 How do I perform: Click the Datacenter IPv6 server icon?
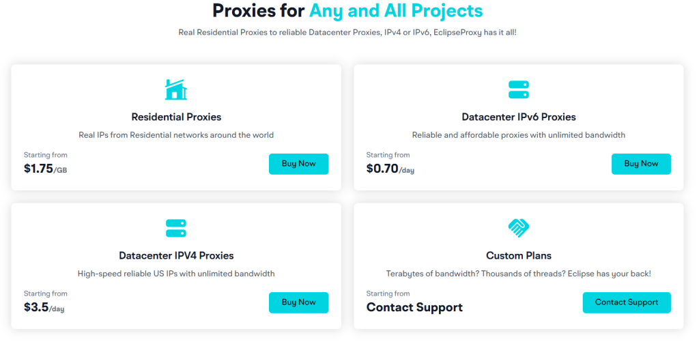[519, 89]
